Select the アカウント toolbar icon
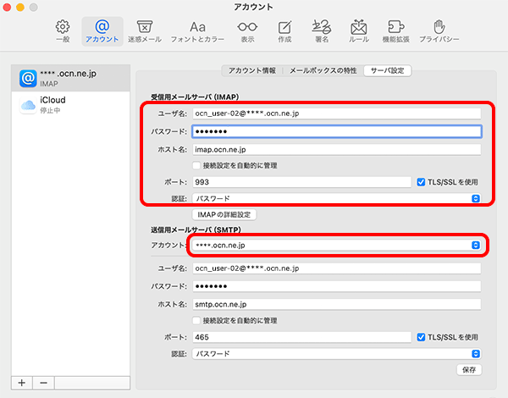Viewport: 508px width, 398px height. tap(102, 31)
